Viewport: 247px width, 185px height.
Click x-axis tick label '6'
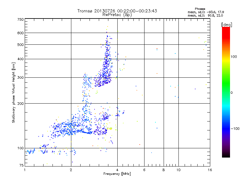(144, 170)
